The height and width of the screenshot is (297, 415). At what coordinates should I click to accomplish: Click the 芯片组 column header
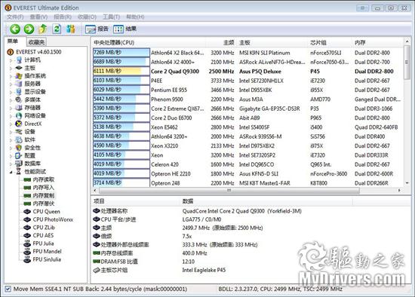point(330,42)
